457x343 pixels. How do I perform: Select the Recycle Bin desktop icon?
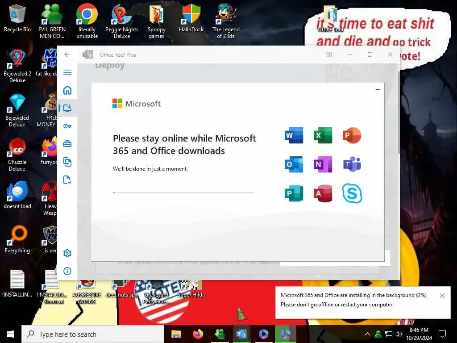(x=17, y=18)
